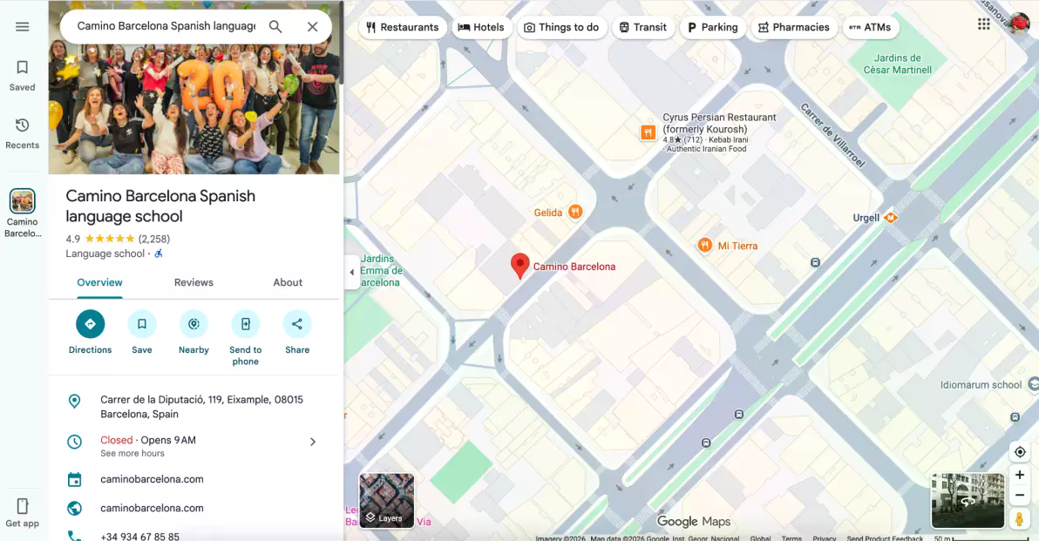Search Nearby places

tap(194, 324)
